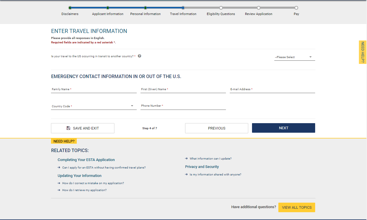Click the arrow icon before 'What information can I update?'
Image resolution: width=367 pixels, height=220 pixels.
tap(186, 158)
